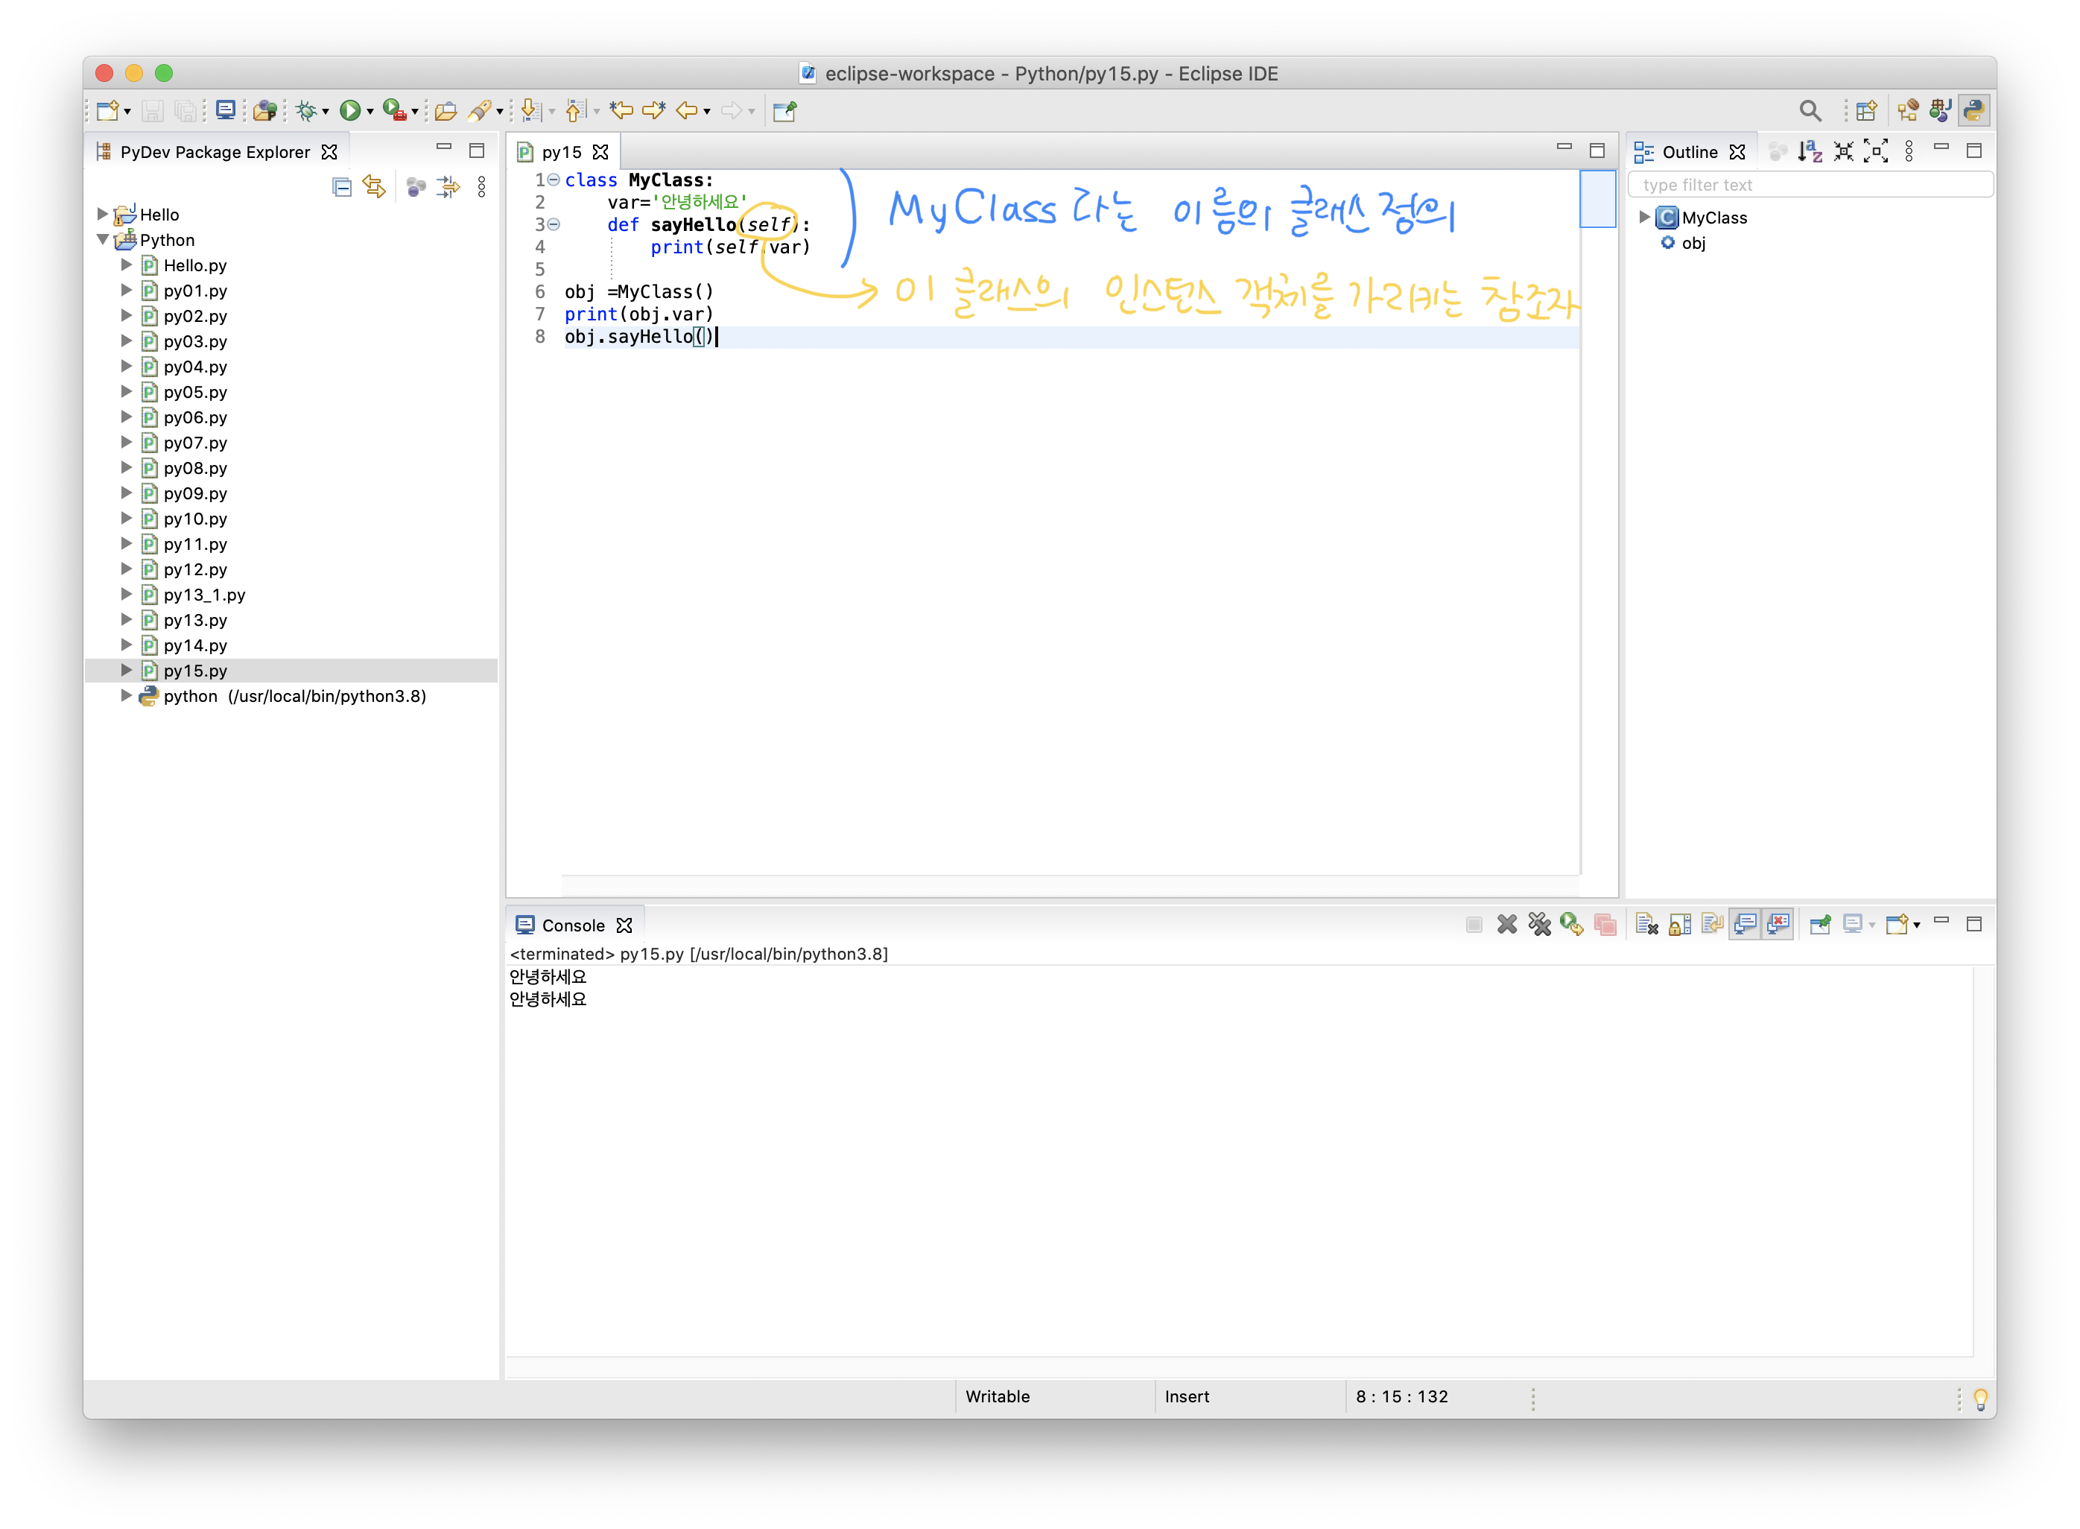Select the py15 editor tab

[x=562, y=152]
